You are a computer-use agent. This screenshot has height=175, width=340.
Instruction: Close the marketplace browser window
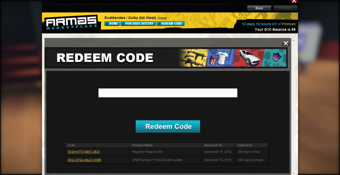(x=294, y=1)
